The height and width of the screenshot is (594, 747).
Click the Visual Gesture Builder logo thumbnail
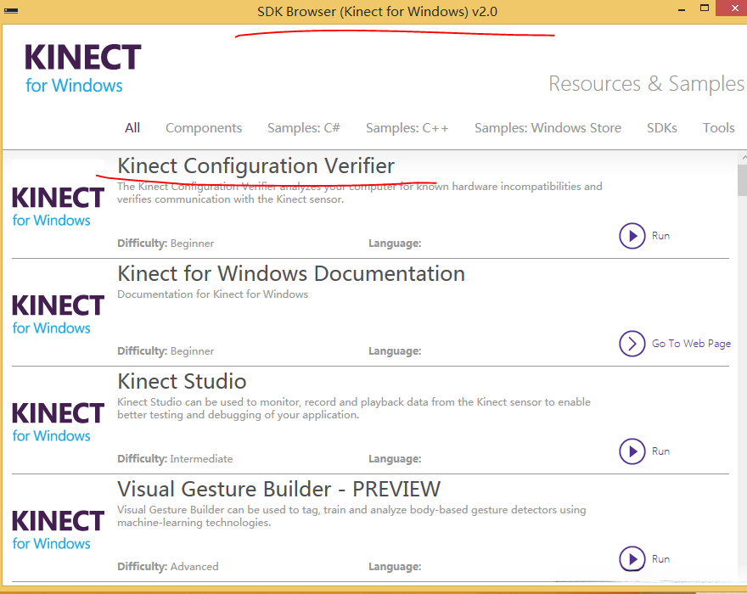click(58, 530)
